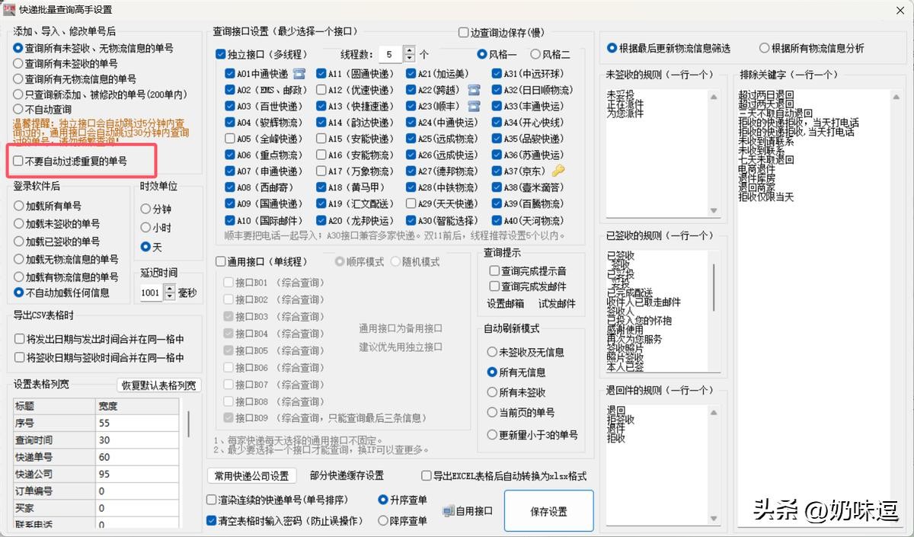Viewport: 914px width, 537px height.
Task: Click the telephone icon beside A01中通快递
Action: (x=299, y=74)
